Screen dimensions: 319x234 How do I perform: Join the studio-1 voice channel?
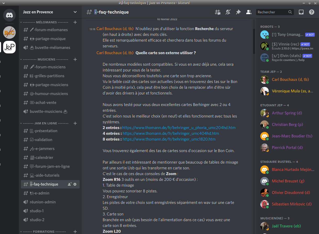coord(37,211)
